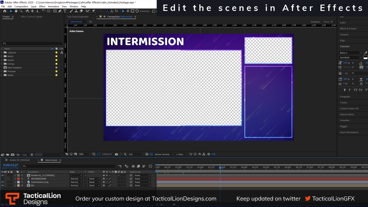Select the Rotation tool
Viewport: 368px width, 207px height.
pos(43,11)
